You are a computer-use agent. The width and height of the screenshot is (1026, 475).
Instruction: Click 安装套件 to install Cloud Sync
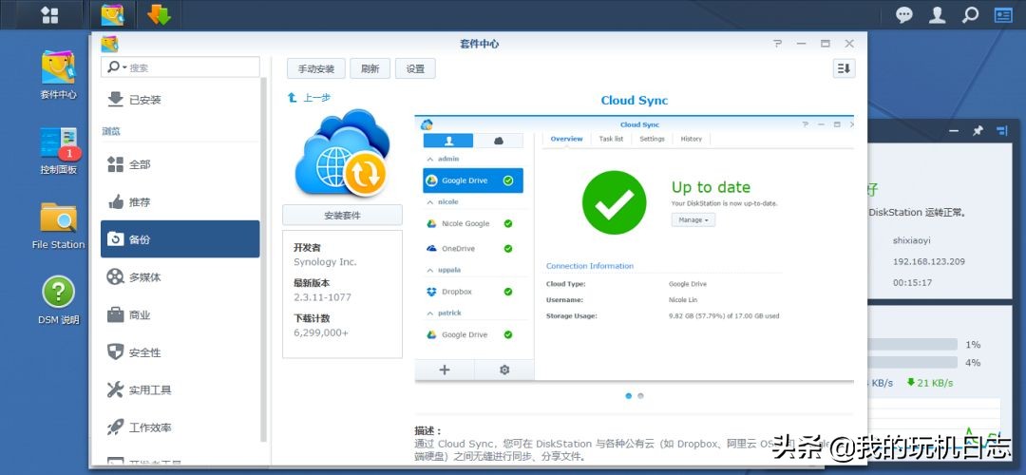point(342,216)
